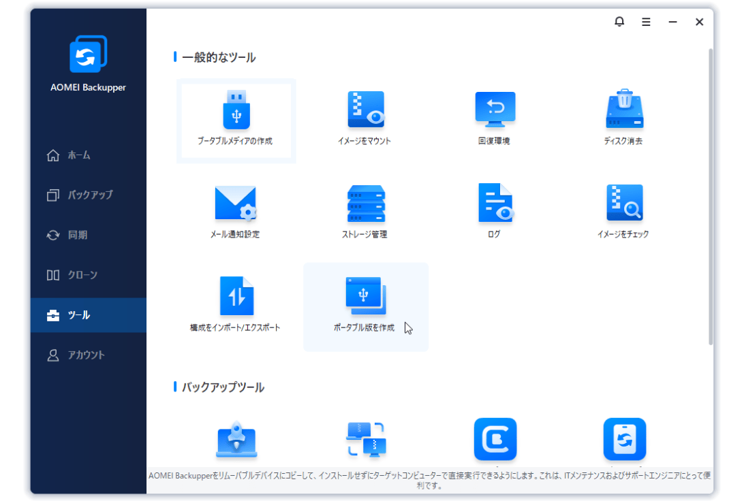
Task: View the ログ tool
Action: coord(495,212)
